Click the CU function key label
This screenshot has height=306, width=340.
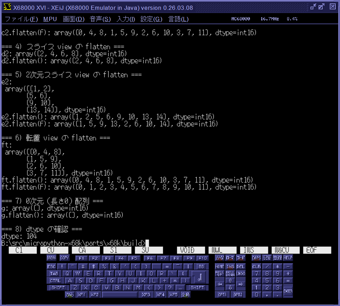[x=54, y=250]
